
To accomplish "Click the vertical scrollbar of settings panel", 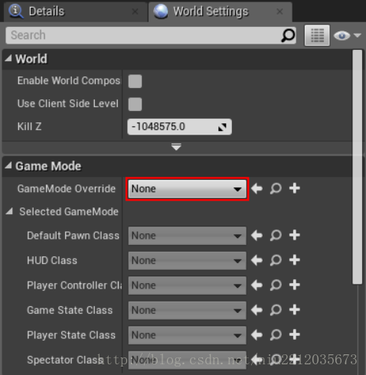I will click(x=357, y=167).
